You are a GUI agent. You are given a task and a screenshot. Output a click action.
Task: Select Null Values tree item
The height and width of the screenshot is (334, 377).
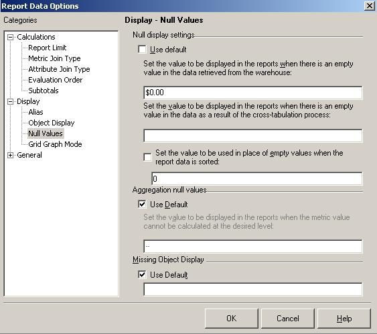[46, 133]
